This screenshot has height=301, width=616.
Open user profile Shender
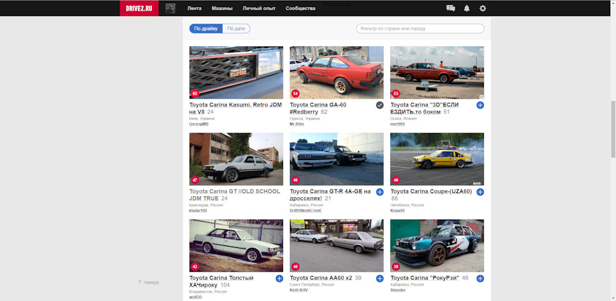398,290
